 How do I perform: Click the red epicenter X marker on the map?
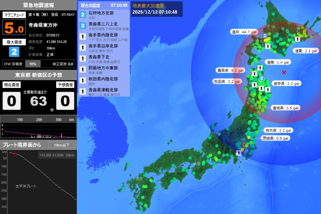point(284,72)
